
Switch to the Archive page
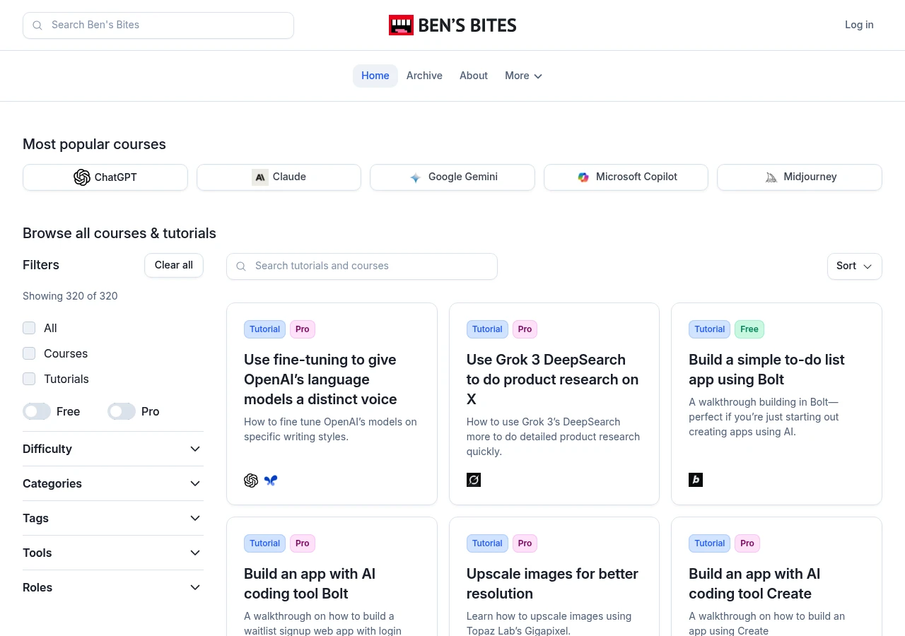(424, 76)
